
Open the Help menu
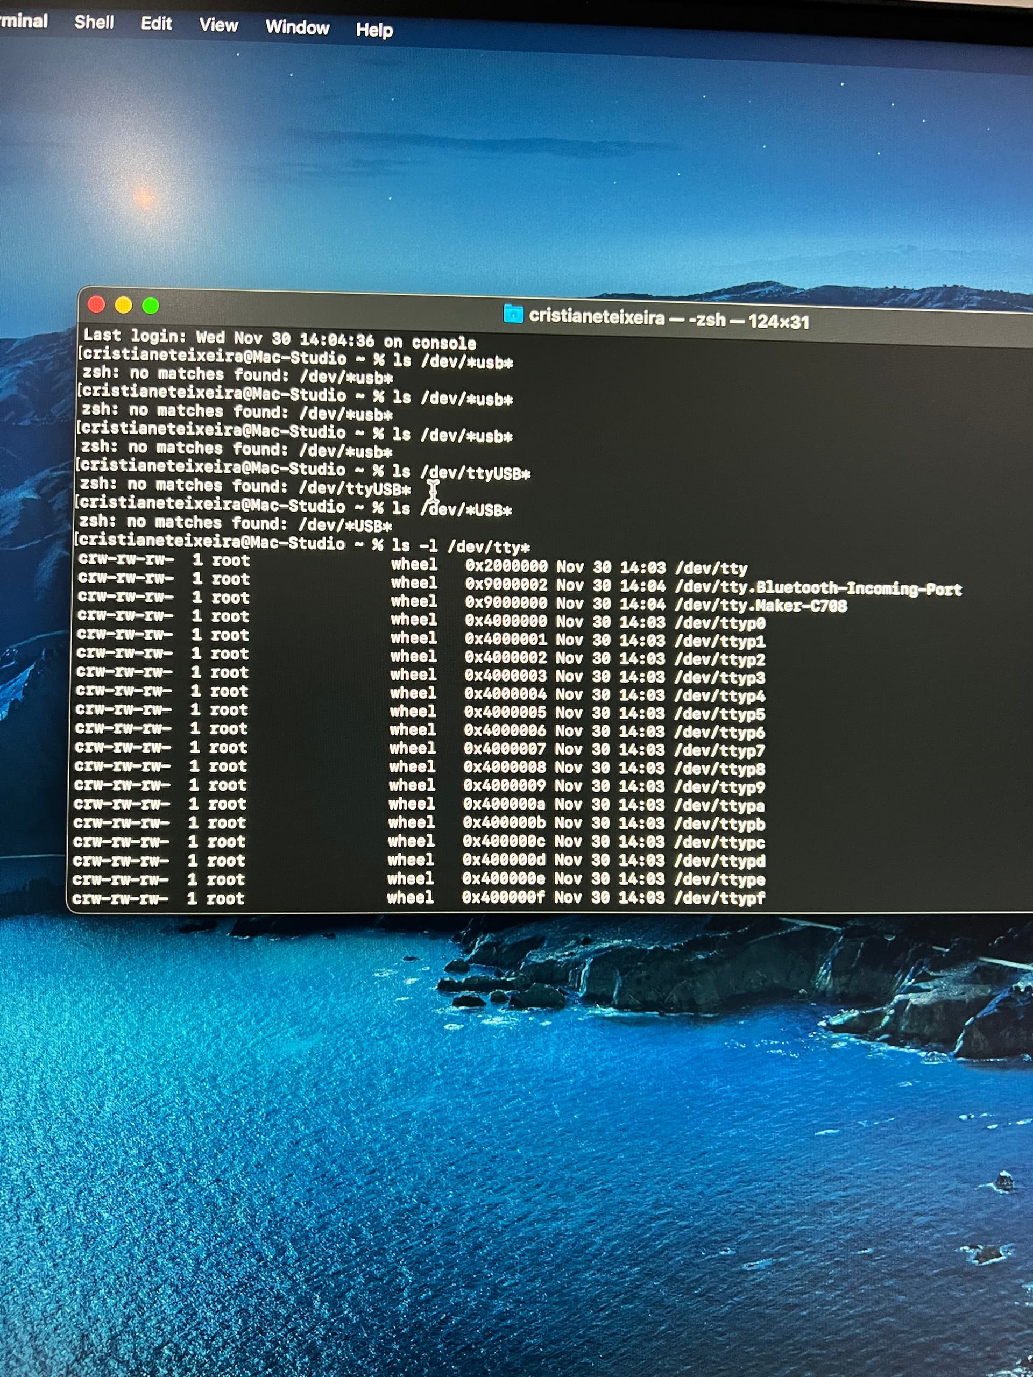click(374, 30)
